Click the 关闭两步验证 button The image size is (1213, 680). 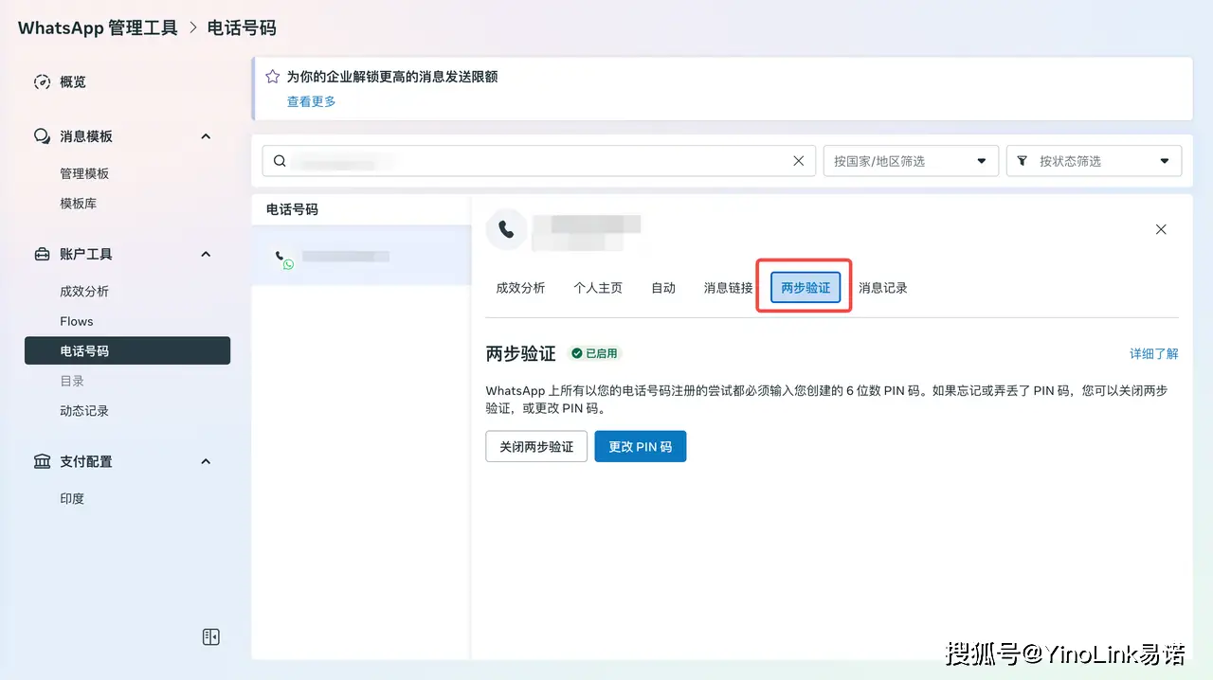coord(536,446)
